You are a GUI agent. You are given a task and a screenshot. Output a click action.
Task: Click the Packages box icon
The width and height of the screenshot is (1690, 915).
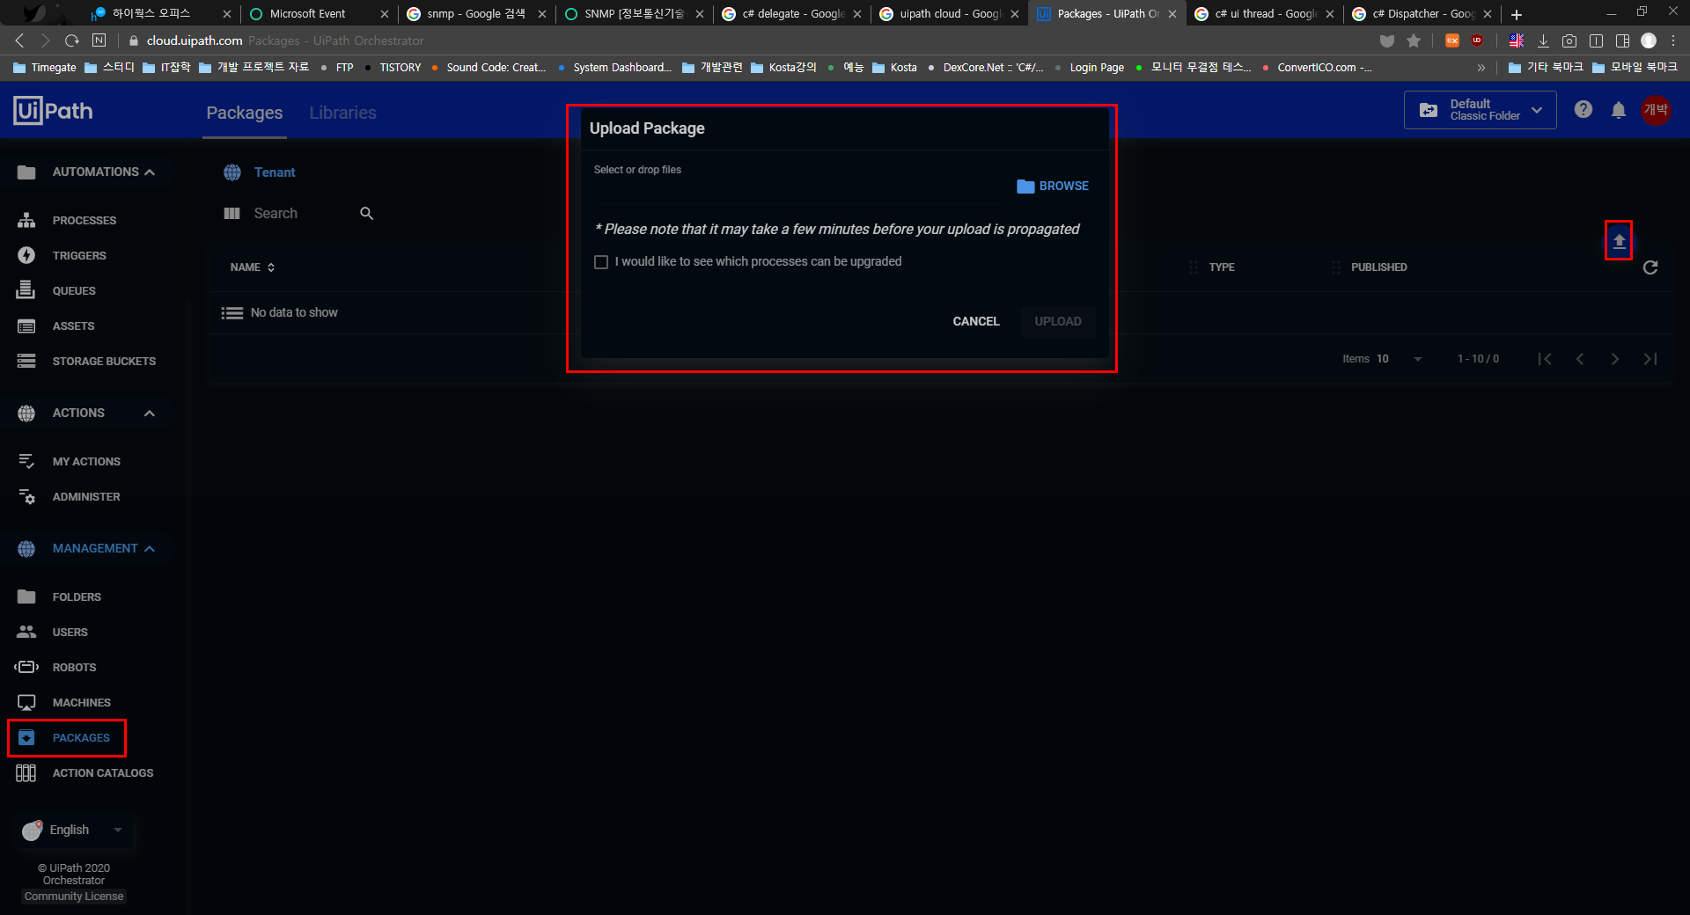coord(26,737)
